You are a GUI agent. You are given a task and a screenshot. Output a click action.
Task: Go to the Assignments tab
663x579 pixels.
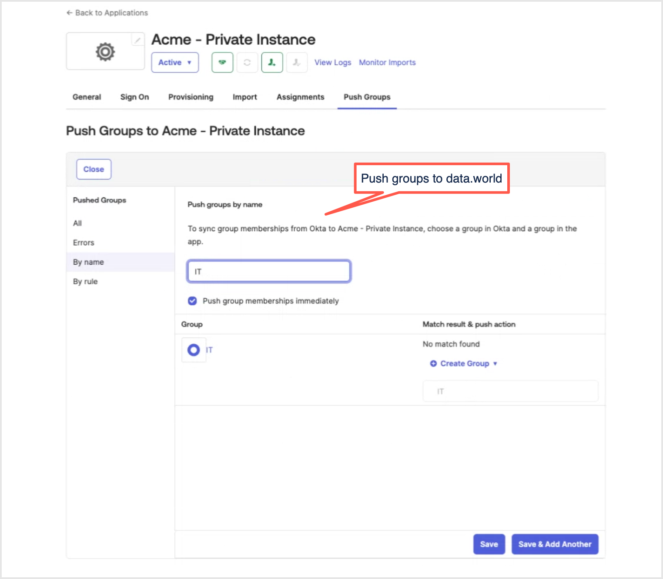point(301,97)
